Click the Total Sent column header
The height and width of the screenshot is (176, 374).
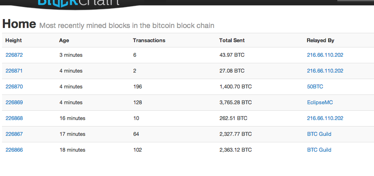coord(232,41)
